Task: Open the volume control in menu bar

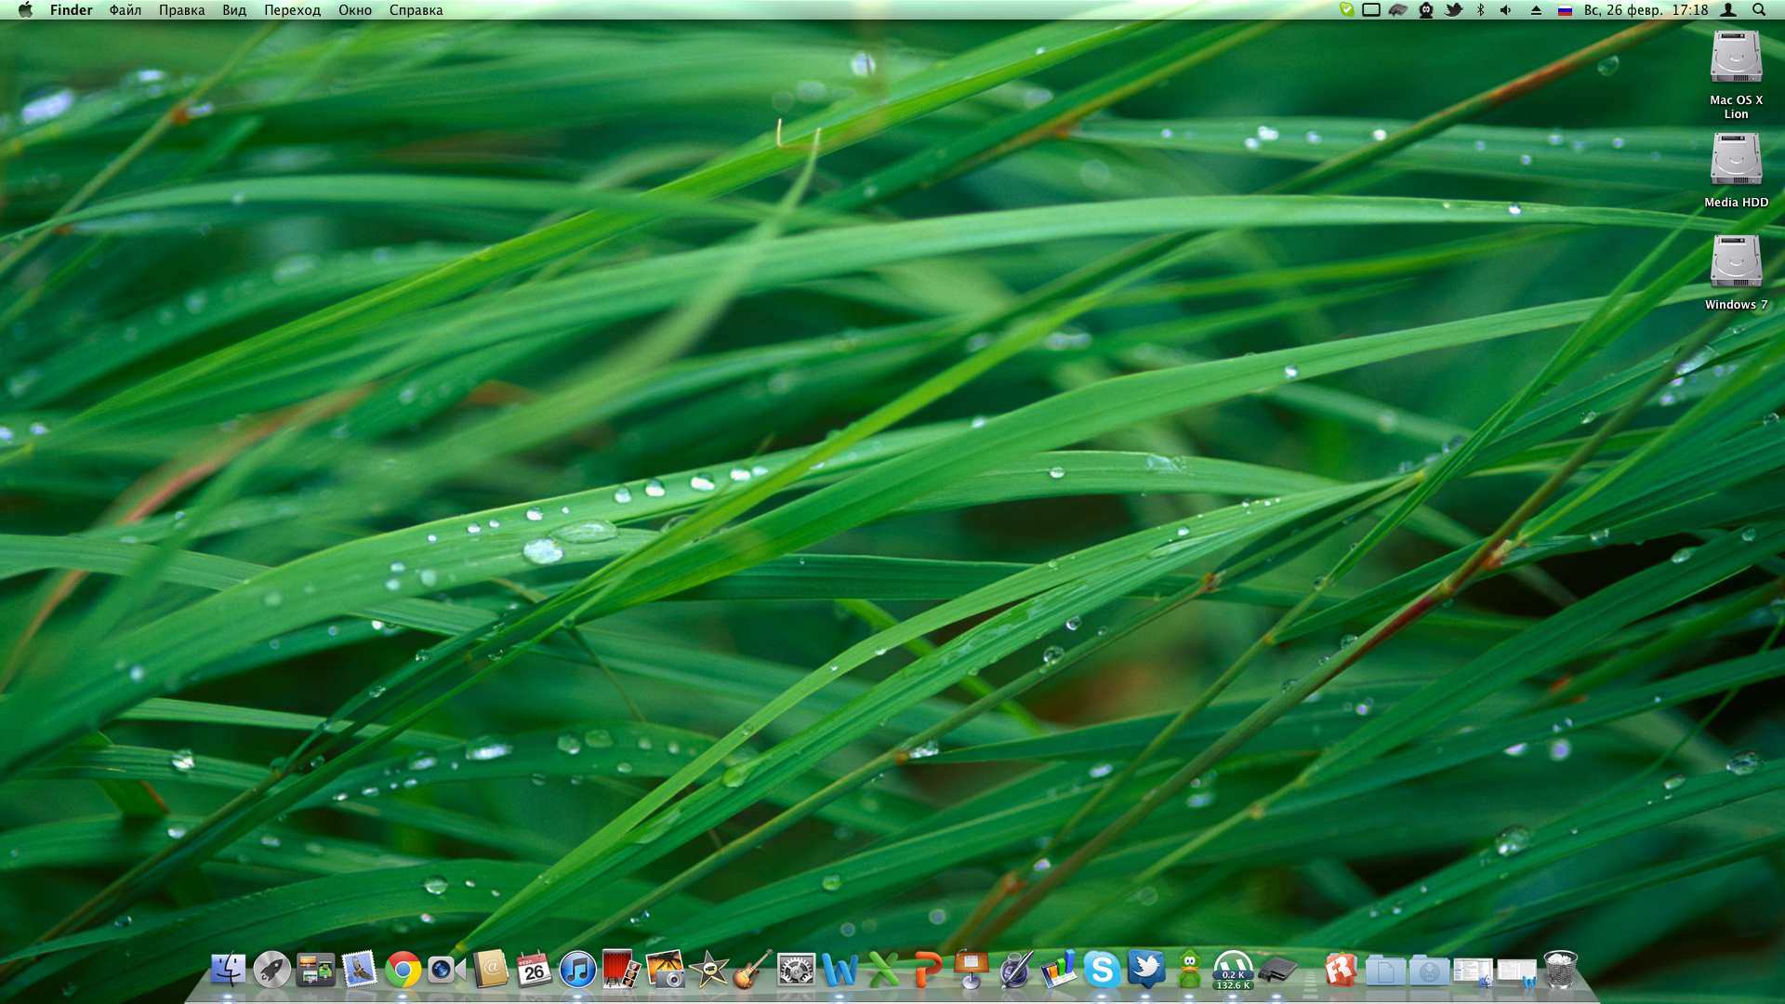Action: [1506, 10]
